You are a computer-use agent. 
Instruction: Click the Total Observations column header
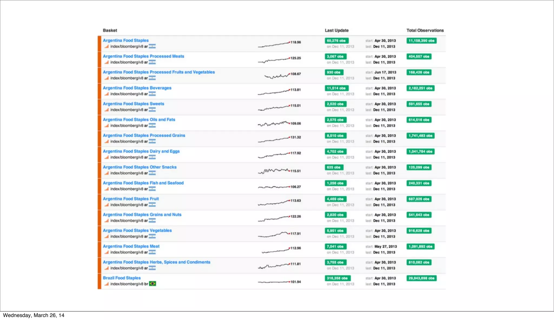(425, 30)
